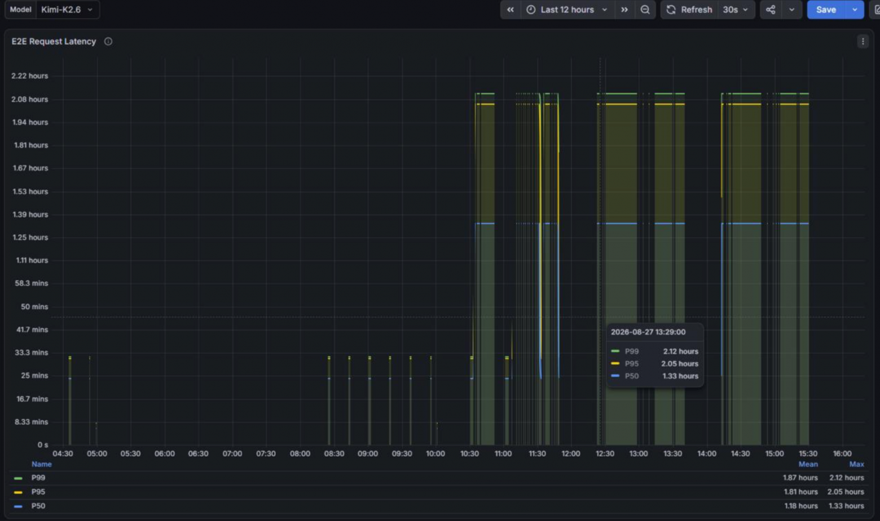Sort legend by the Max column

[856, 464]
